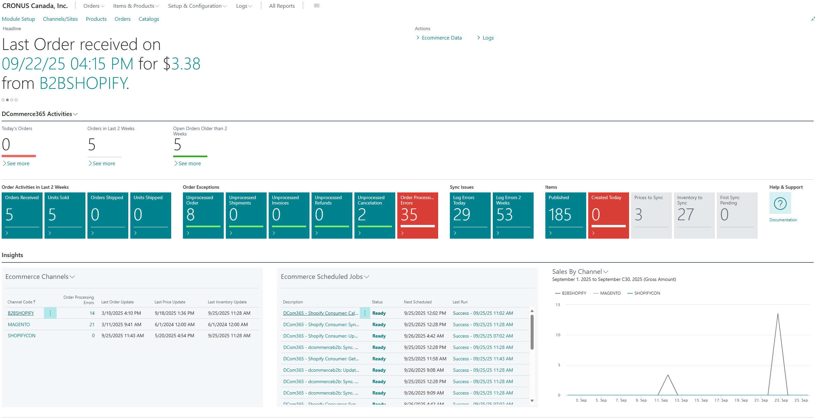The width and height of the screenshot is (815, 418).
Task: Open All Reports in top bar
Action: (x=282, y=6)
